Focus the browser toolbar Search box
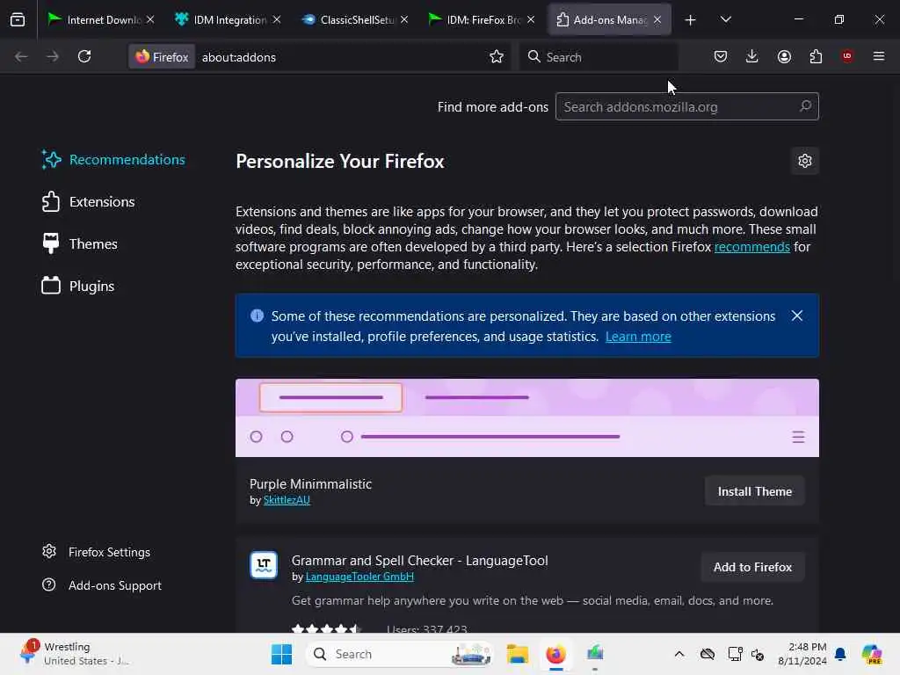900x675 pixels. pos(598,57)
